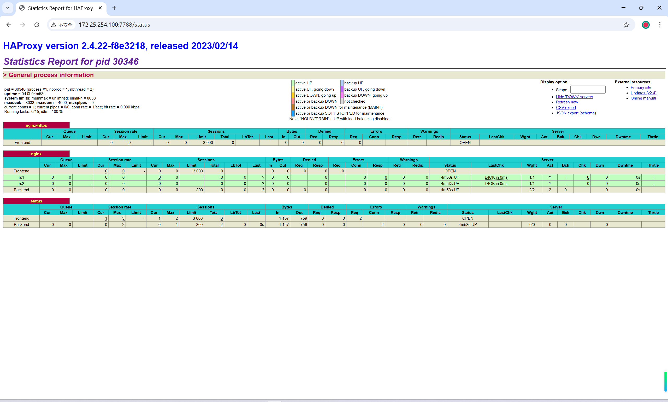Click the Statistics Report for pid heading

tap(71, 61)
